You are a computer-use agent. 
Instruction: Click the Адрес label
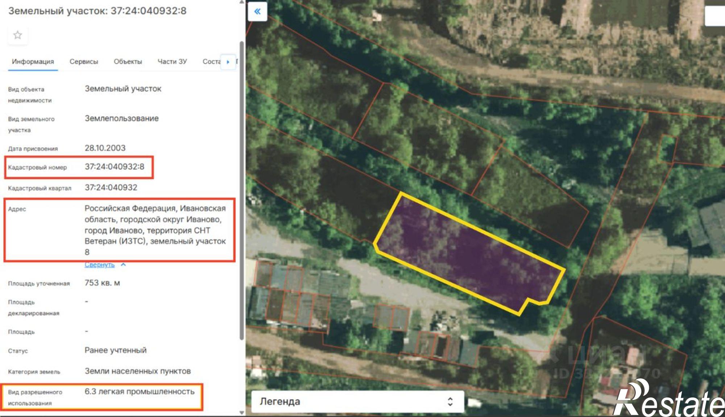tap(17, 209)
